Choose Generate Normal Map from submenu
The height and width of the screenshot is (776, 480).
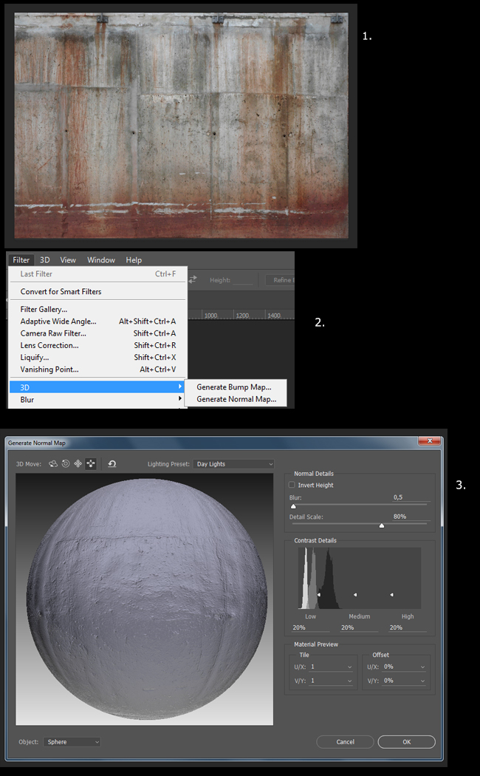point(236,399)
